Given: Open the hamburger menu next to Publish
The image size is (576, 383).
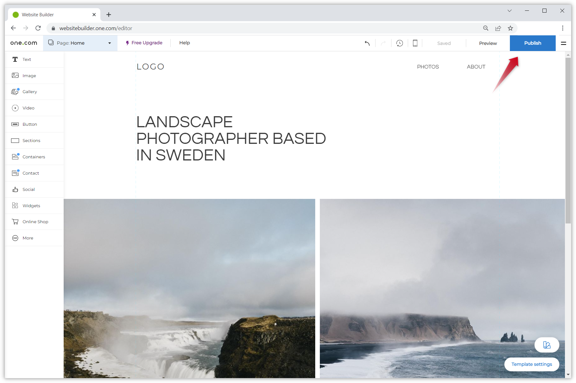Looking at the screenshot, I should click(563, 43).
